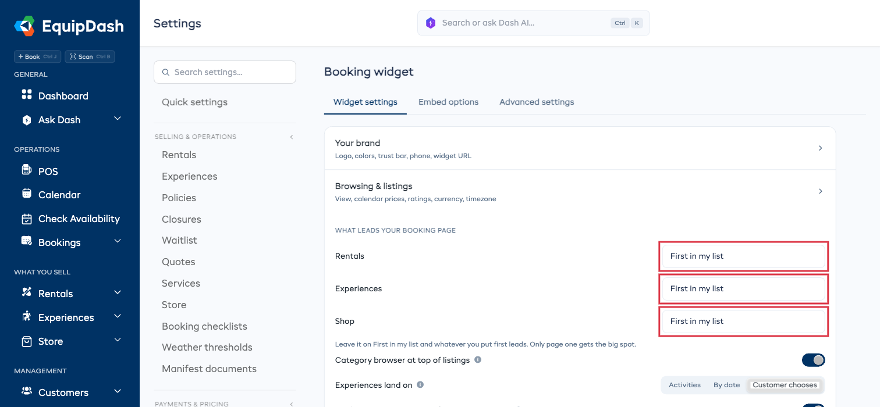The image size is (880, 407).
Task: Click info icon beside Experiences land on
Action: (420, 384)
